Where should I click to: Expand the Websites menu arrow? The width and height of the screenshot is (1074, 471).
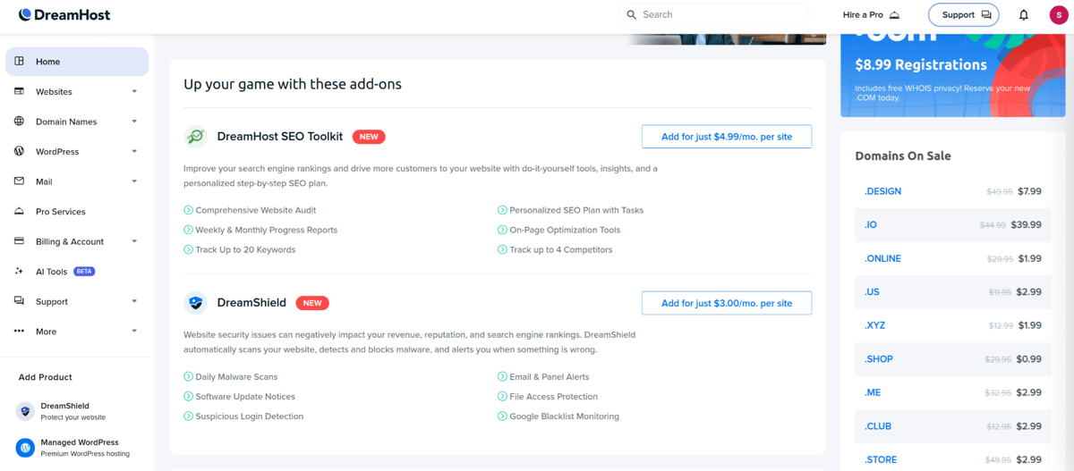click(134, 91)
